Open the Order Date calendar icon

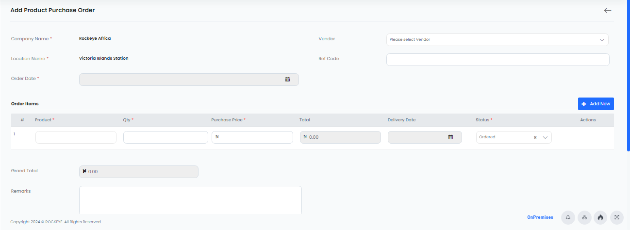[287, 79]
